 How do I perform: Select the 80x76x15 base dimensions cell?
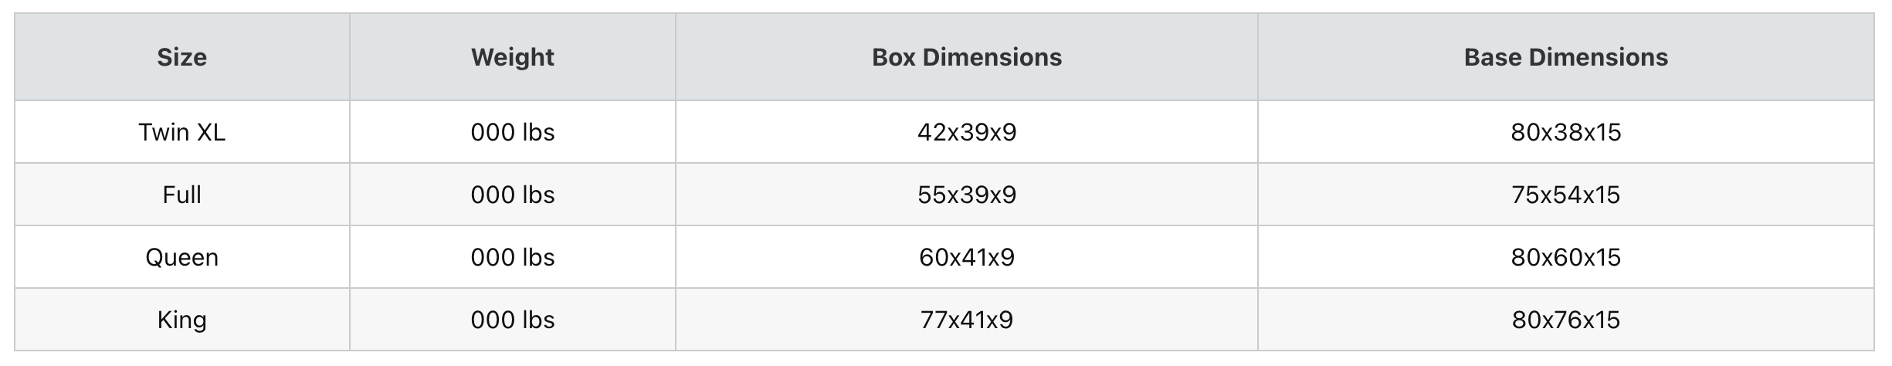point(1566,320)
